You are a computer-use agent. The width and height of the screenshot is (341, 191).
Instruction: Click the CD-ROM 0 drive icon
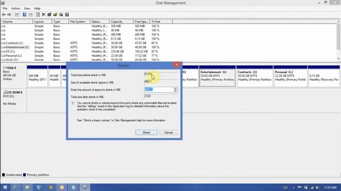pos(5,92)
